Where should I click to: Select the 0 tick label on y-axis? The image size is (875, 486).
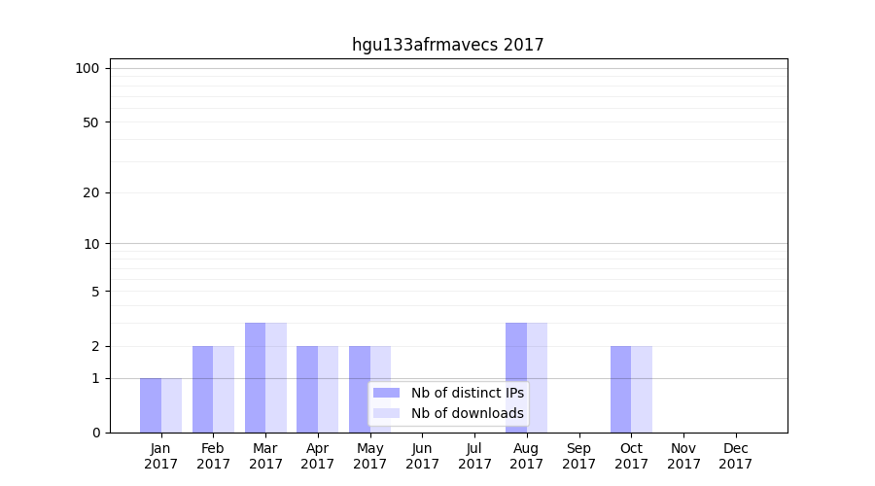(95, 433)
